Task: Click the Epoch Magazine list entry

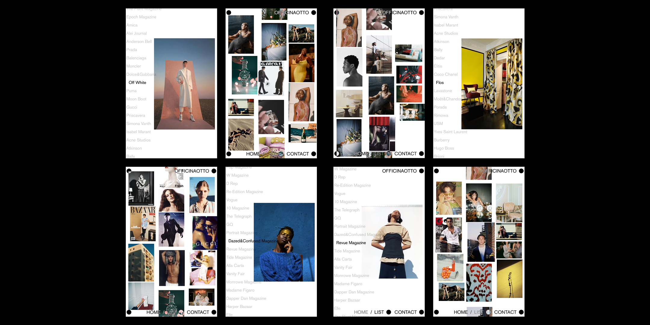Action: click(141, 17)
